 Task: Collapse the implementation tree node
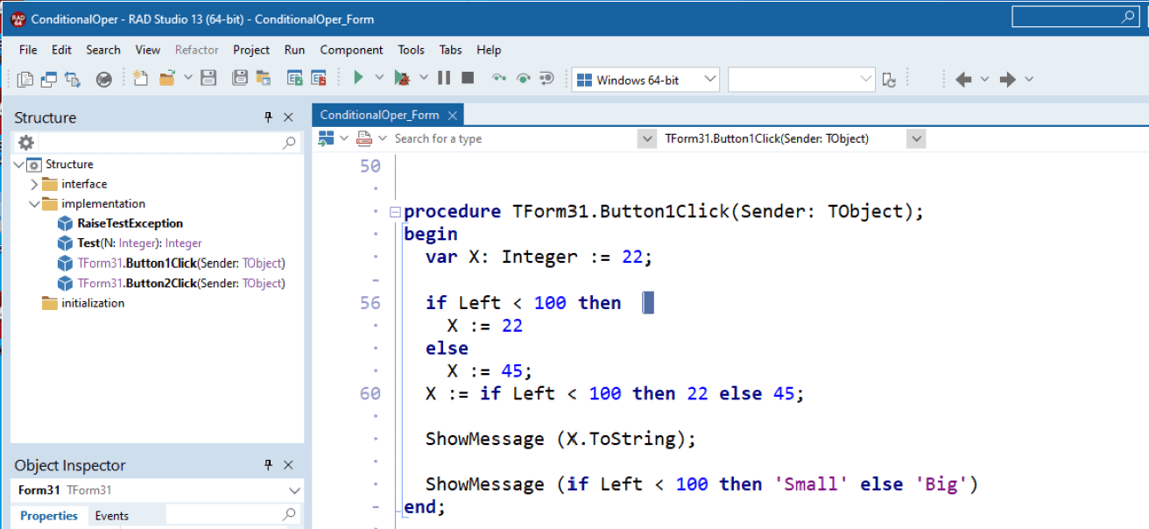(34, 204)
